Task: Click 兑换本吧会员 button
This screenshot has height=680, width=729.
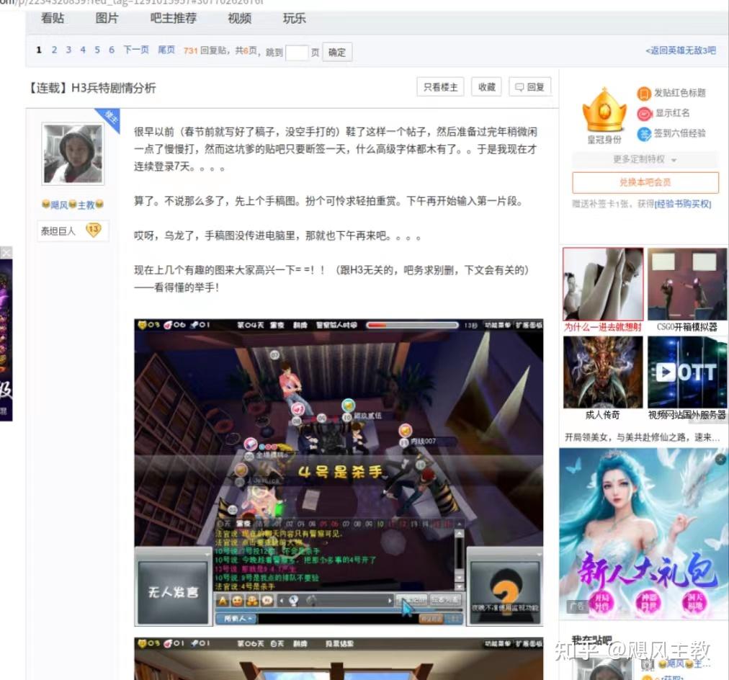Action: click(x=645, y=182)
